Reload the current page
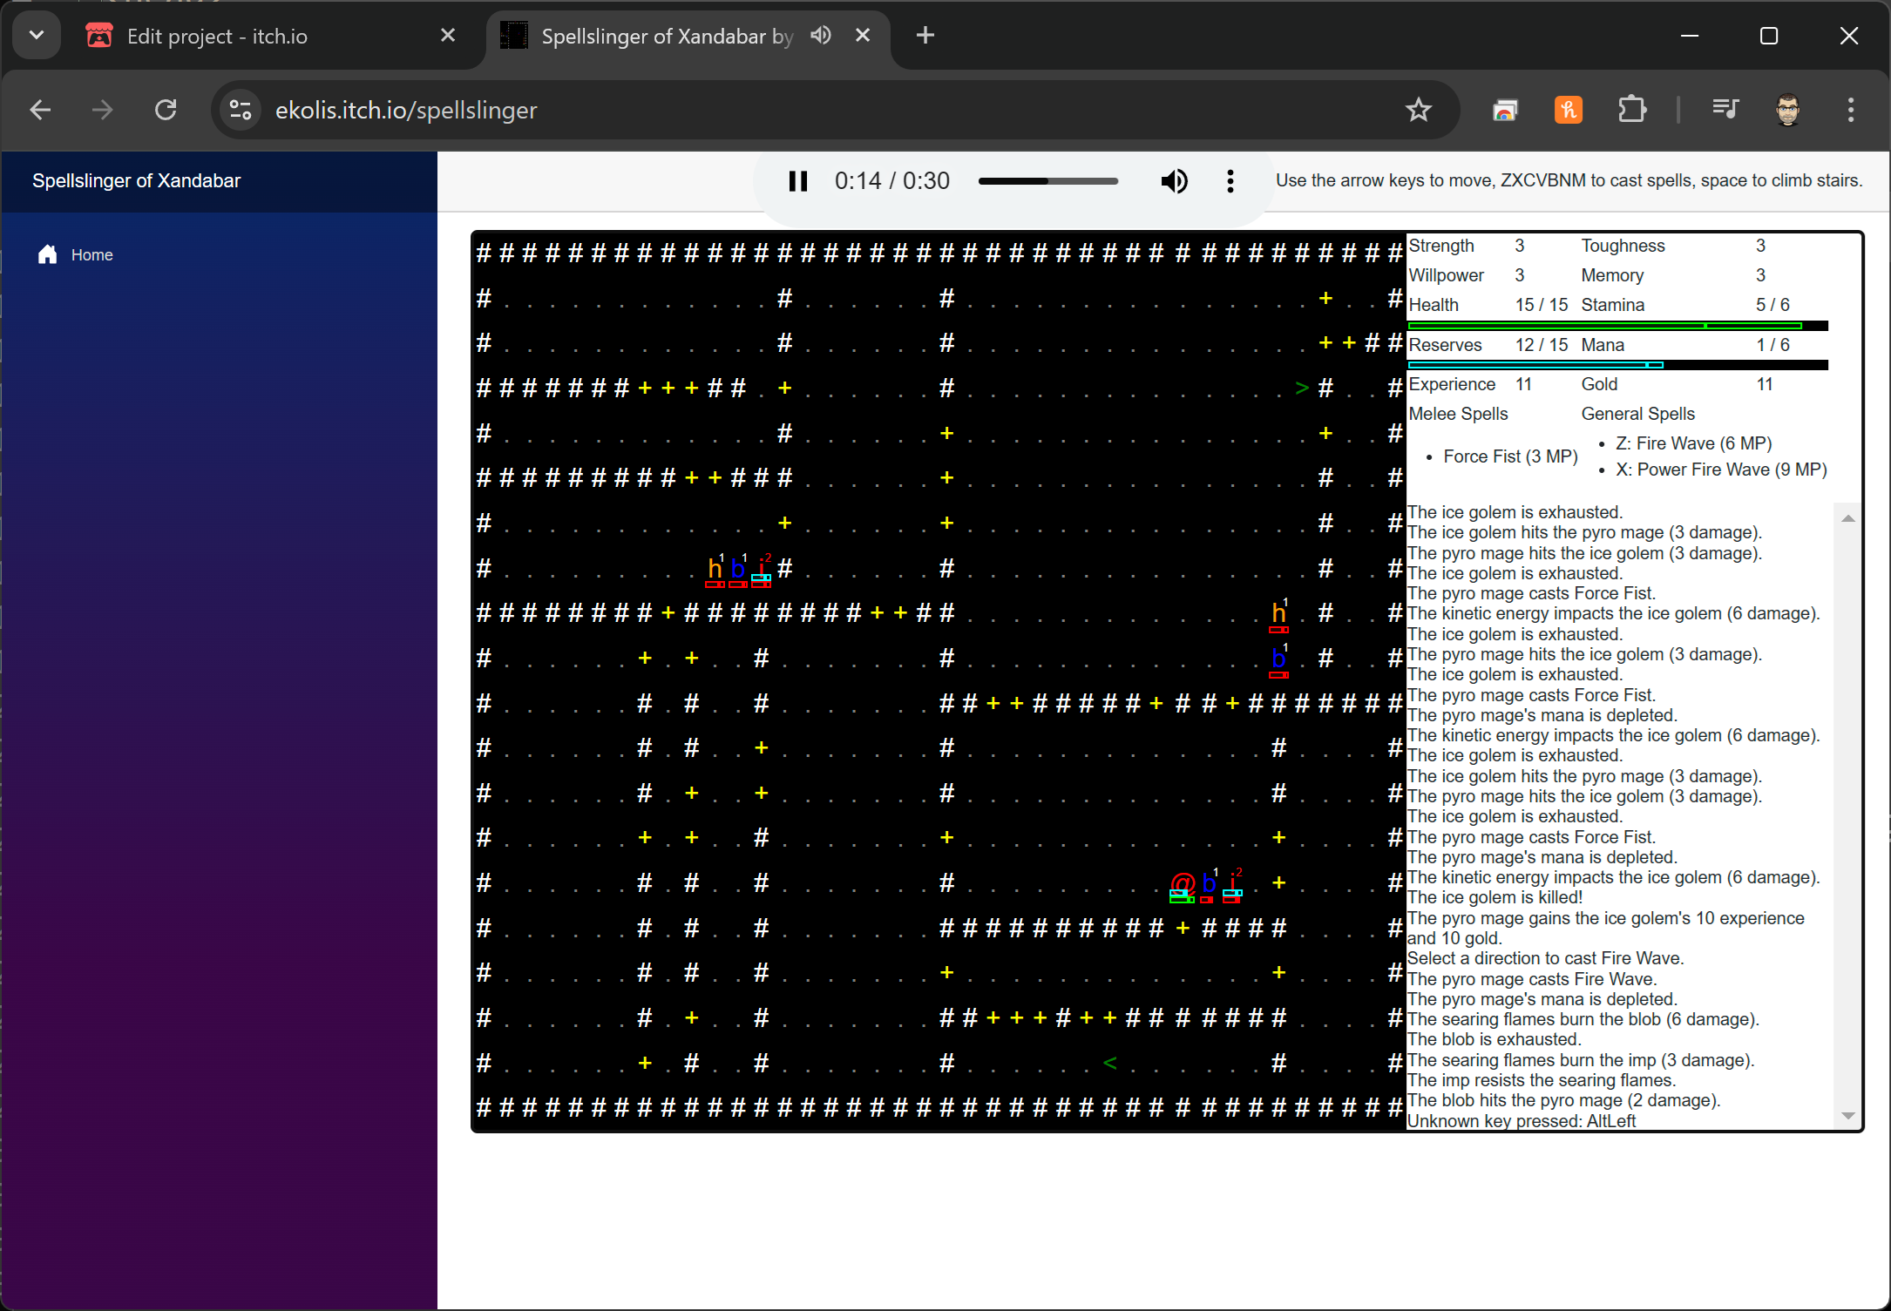The height and width of the screenshot is (1311, 1891). [x=166, y=110]
